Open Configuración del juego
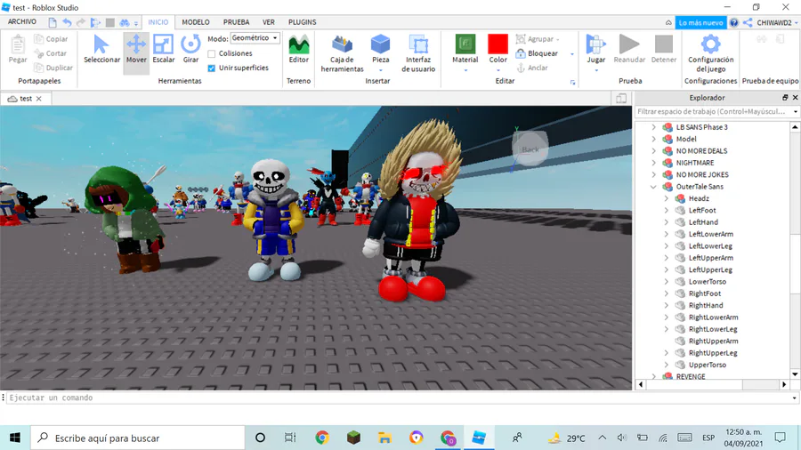 710,53
